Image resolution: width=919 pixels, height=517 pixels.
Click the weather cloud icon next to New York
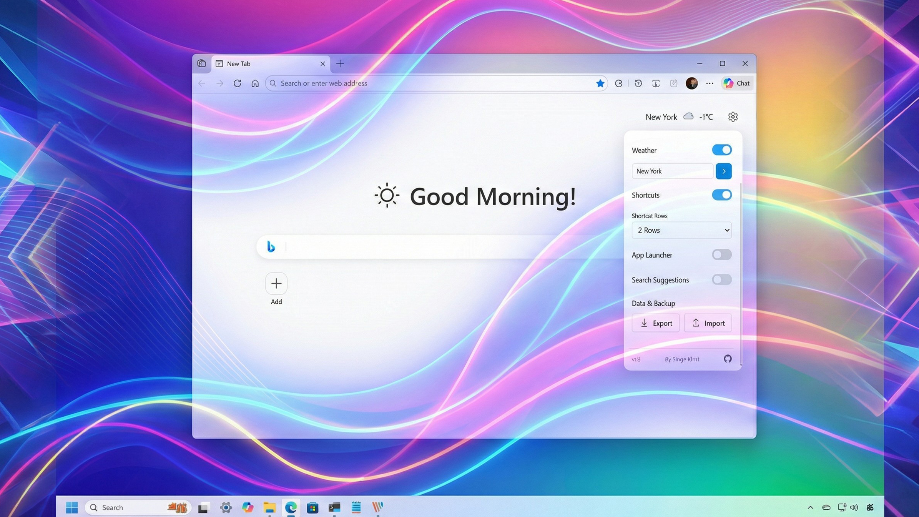(688, 116)
